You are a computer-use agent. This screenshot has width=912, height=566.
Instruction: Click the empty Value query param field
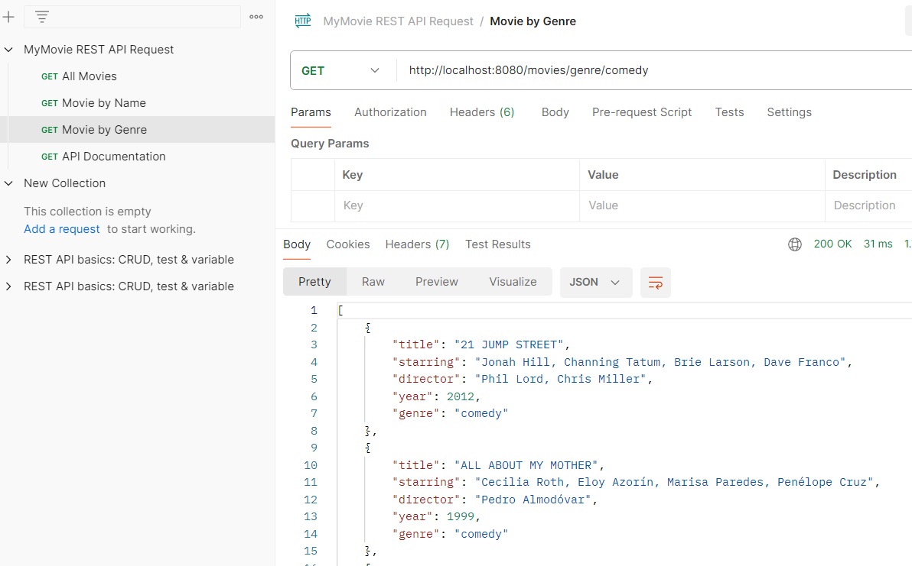click(702, 205)
